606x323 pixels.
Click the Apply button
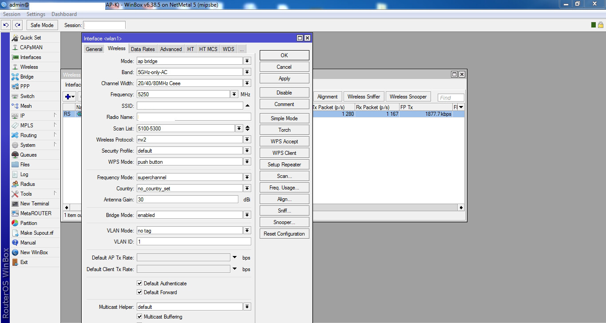click(284, 78)
